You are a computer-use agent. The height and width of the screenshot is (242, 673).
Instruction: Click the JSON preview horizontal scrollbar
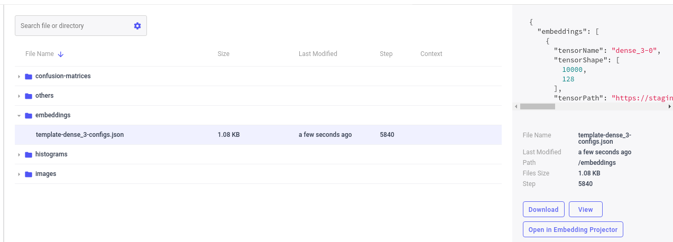point(538,106)
